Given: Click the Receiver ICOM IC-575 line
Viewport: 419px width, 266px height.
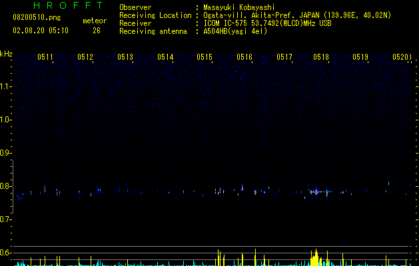Looking at the screenshot, I should click(x=268, y=23).
